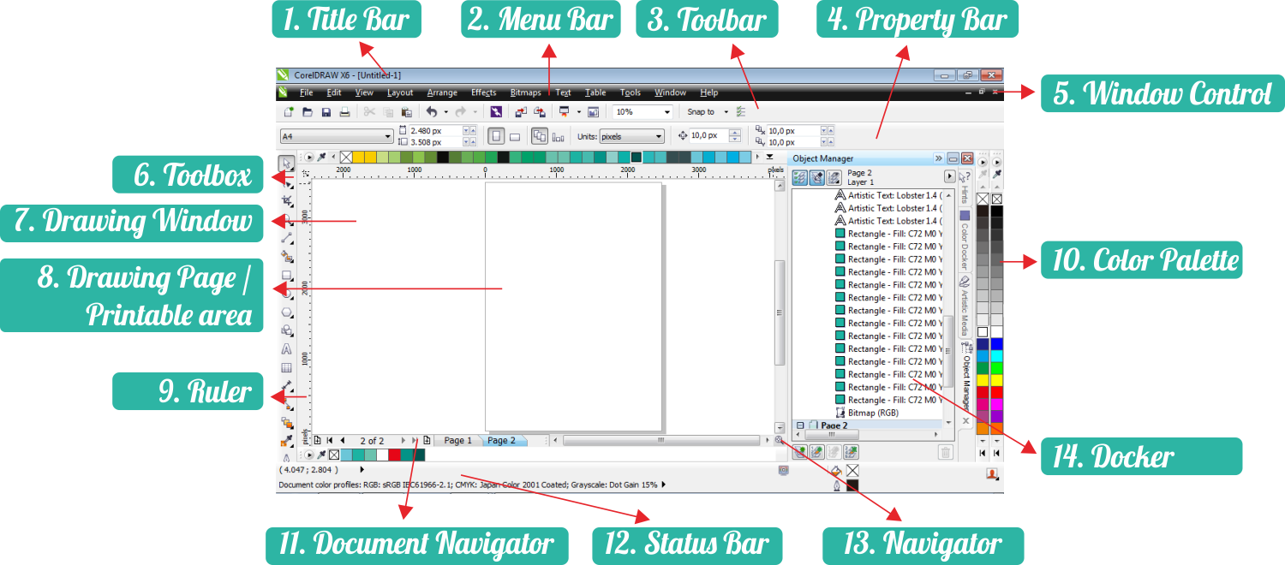This screenshot has width=1285, height=565.
Task: Toggle apply layout to current page only
Action: 559,136
